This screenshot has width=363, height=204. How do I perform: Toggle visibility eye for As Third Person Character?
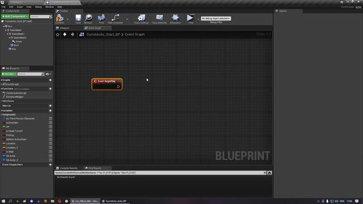coord(50,118)
